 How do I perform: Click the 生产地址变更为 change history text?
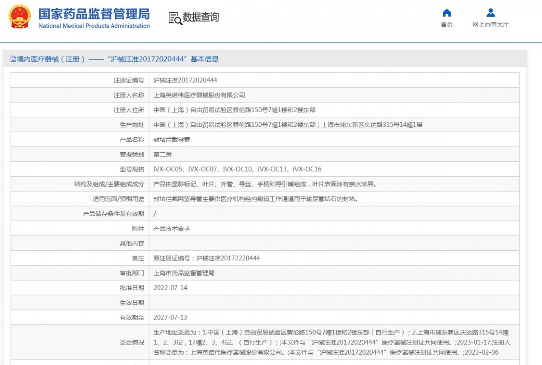[332, 342]
